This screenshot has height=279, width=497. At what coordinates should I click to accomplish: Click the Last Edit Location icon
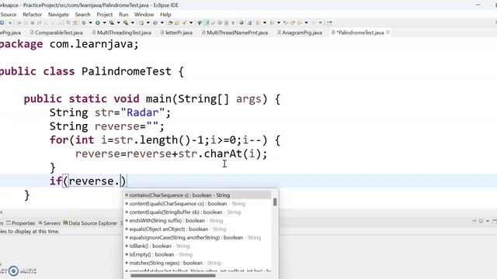(286, 22)
